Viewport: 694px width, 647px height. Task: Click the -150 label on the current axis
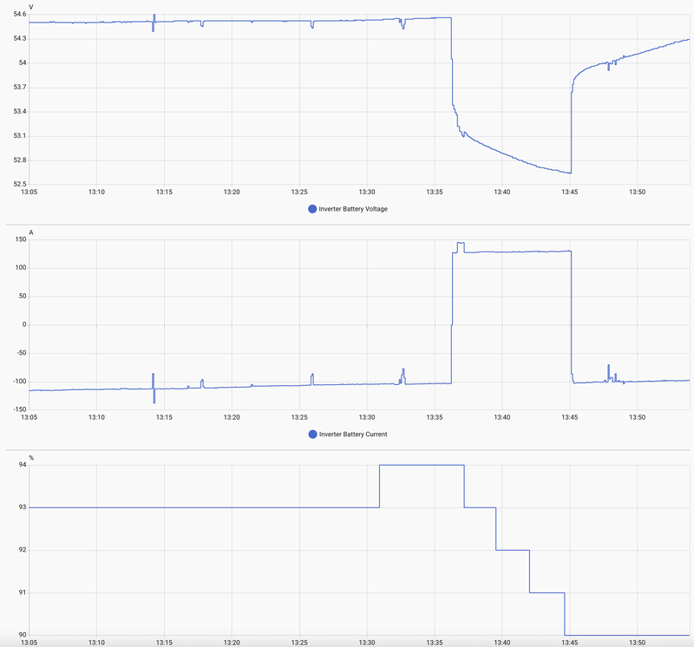point(19,409)
